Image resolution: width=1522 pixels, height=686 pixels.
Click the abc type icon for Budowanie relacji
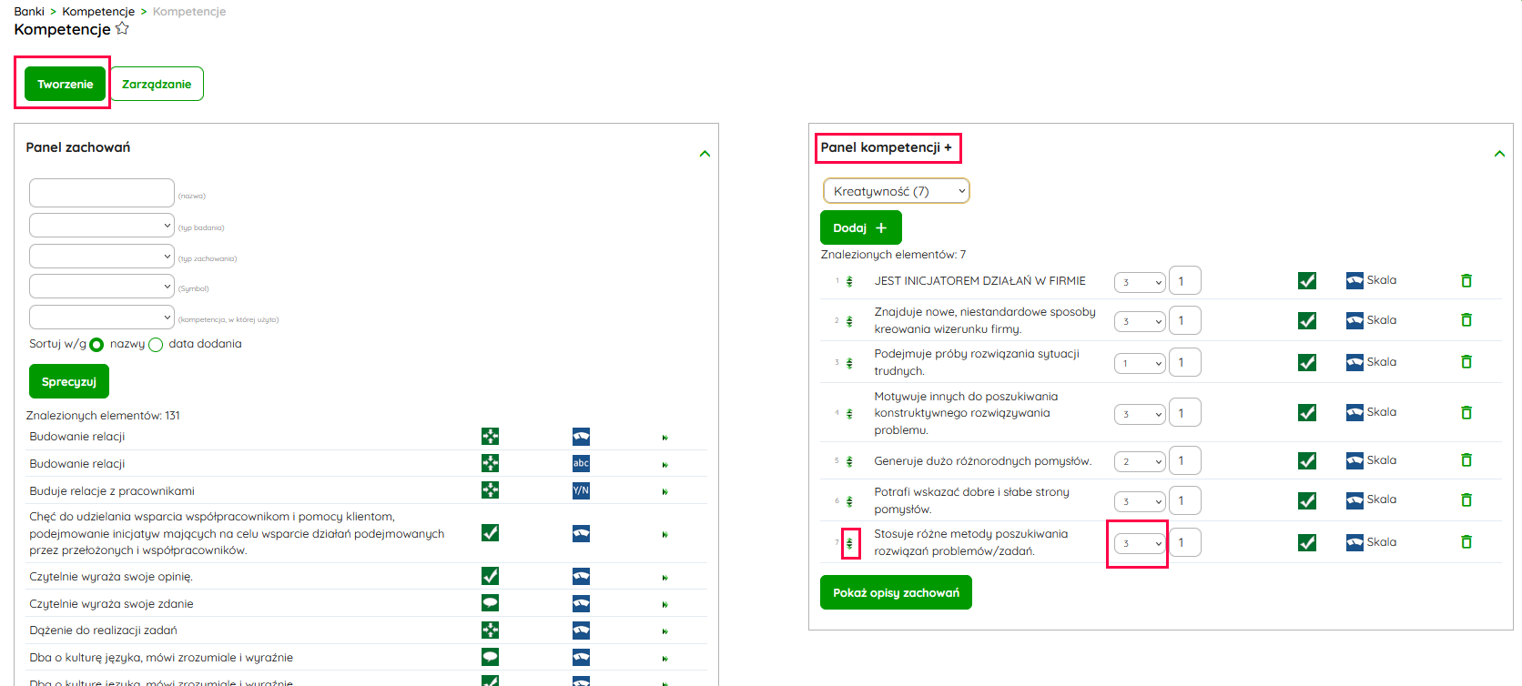pyautogui.click(x=581, y=463)
